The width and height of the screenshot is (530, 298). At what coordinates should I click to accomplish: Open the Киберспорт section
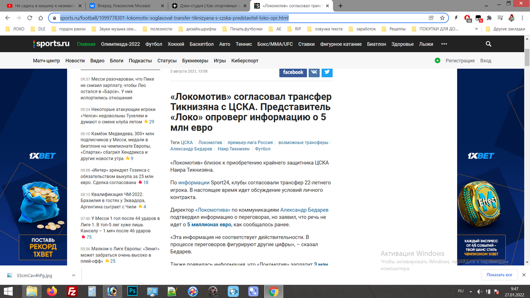coord(245,60)
